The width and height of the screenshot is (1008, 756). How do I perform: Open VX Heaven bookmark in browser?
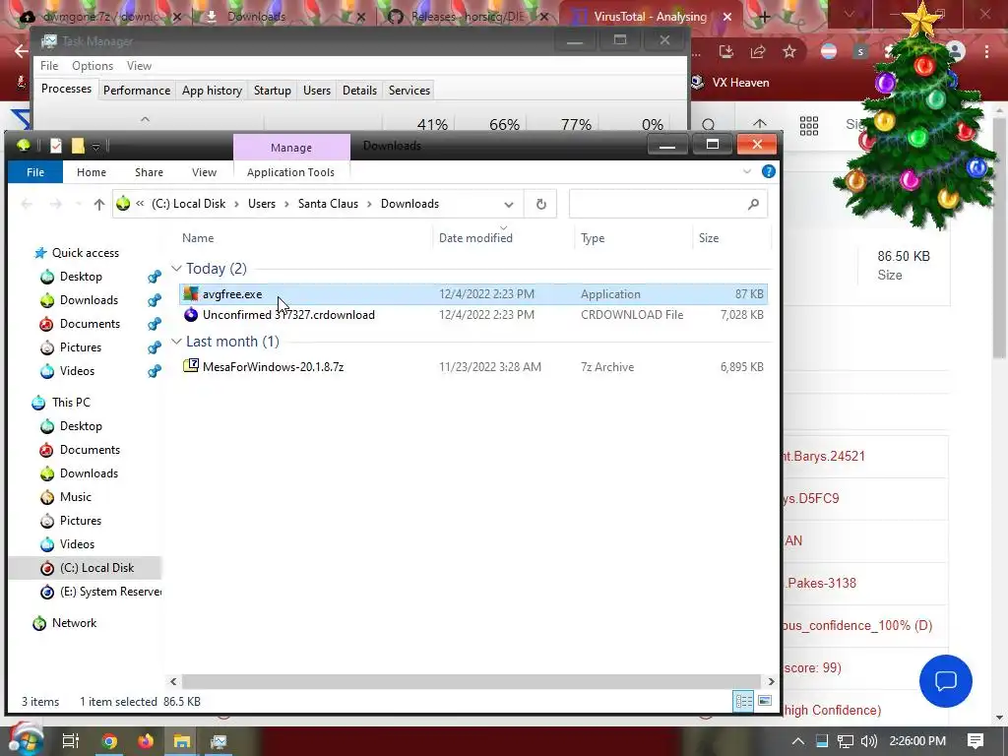click(730, 83)
